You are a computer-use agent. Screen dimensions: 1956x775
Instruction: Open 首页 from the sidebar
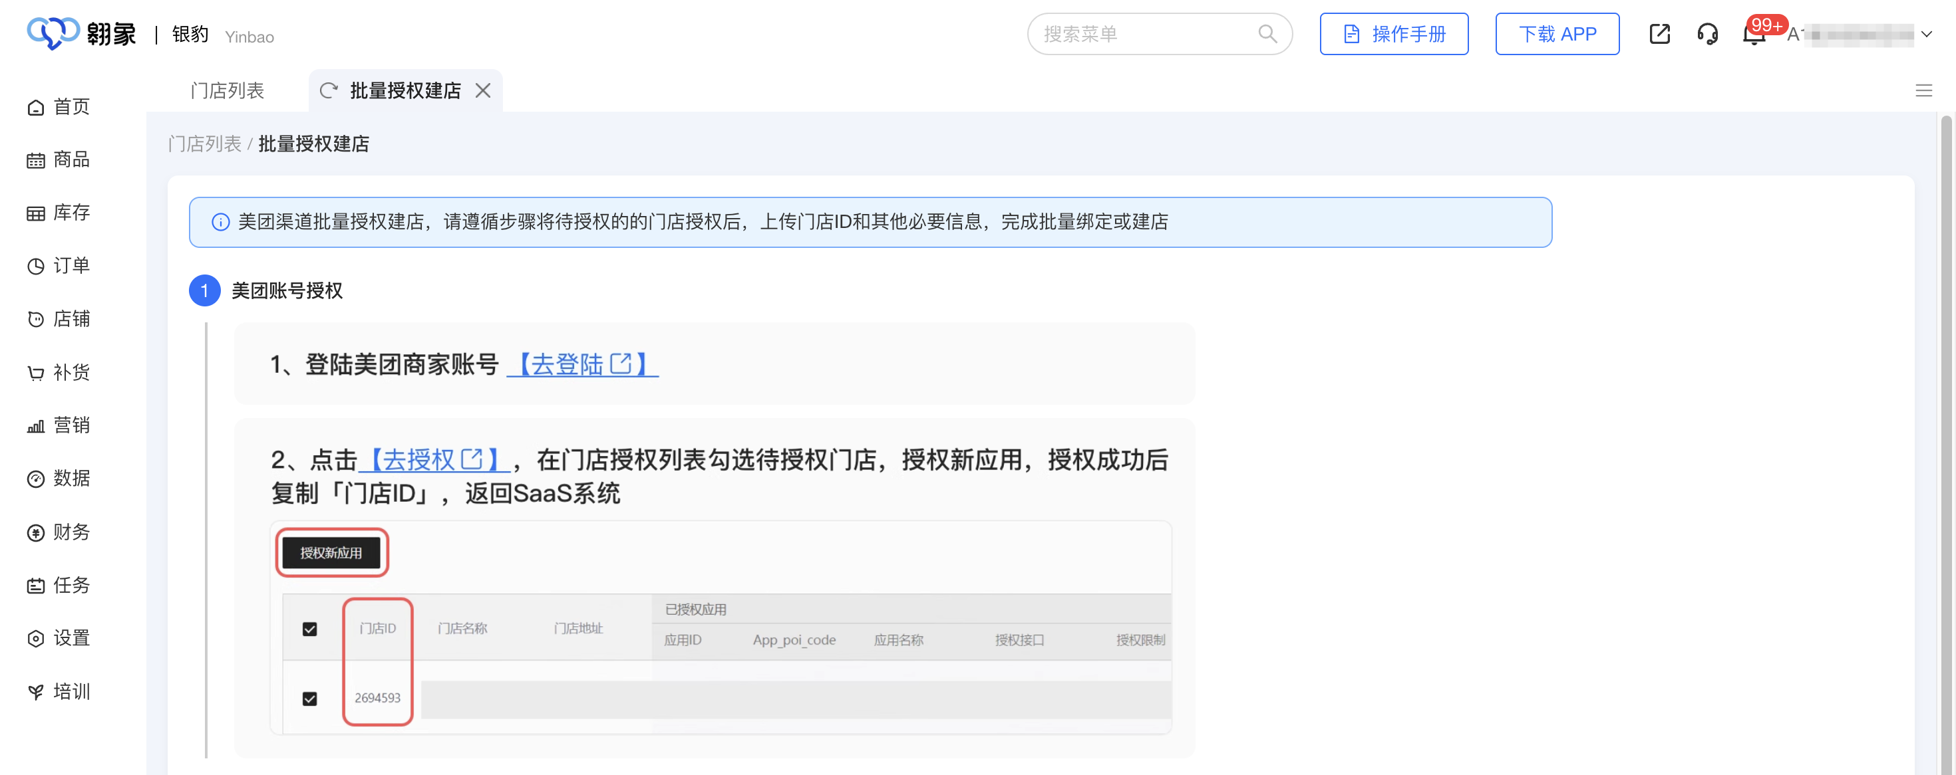[59, 107]
